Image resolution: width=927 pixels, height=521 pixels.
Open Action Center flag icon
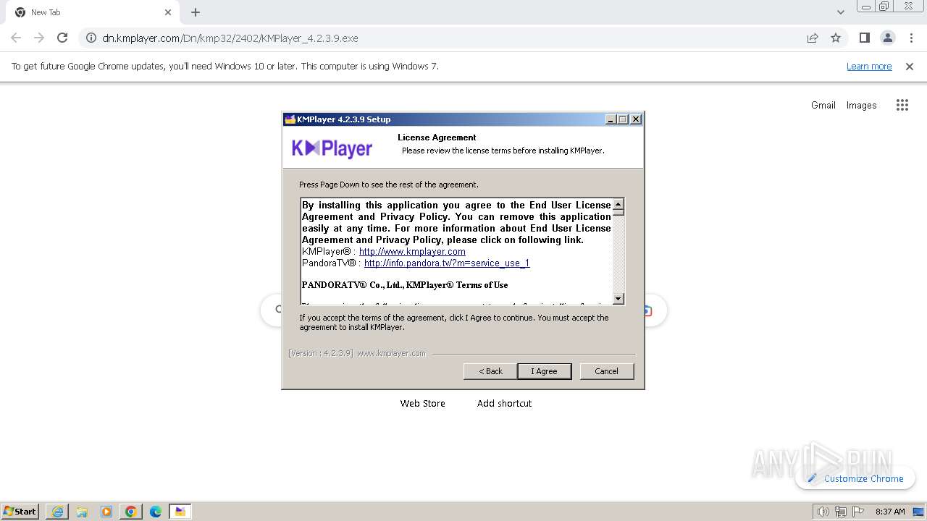click(x=857, y=512)
